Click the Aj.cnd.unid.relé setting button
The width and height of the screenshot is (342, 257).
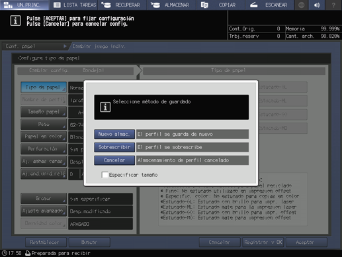coord(44,174)
